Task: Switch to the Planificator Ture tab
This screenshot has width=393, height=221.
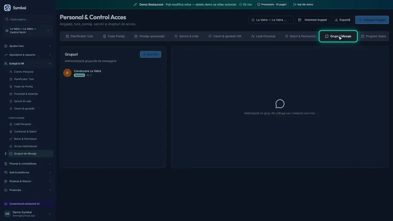Action: point(79,36)
